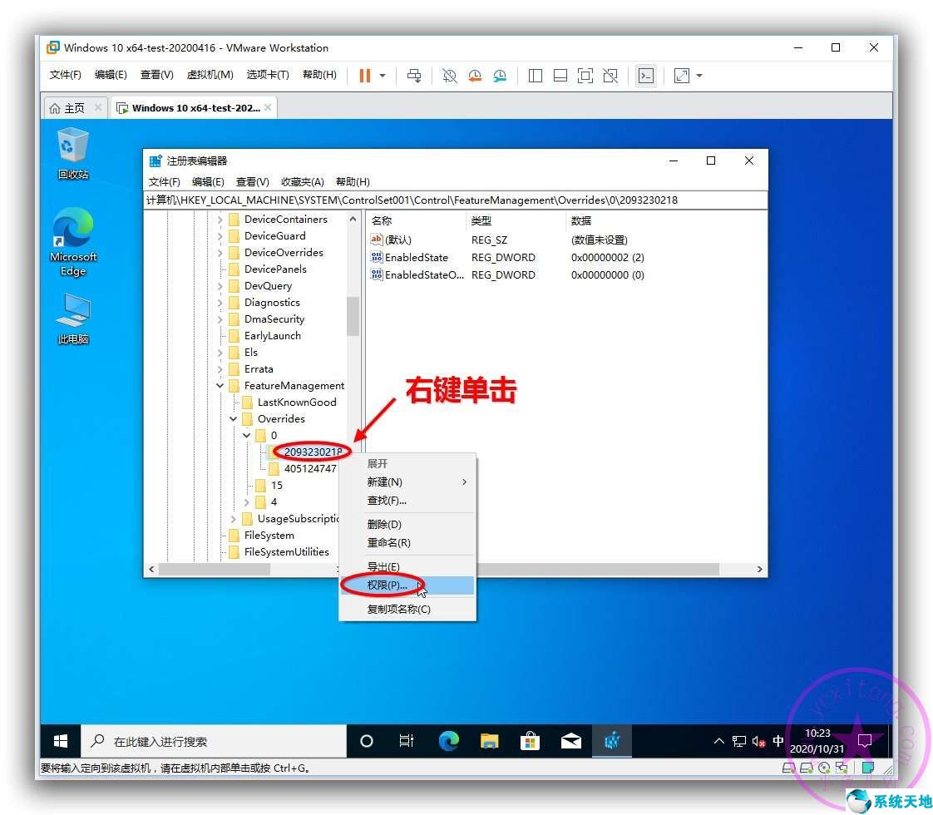Viewport: 933px width, 815px height.
Task: Choose 权限(P)... from context menu
Action: click(x=407, y=585)
